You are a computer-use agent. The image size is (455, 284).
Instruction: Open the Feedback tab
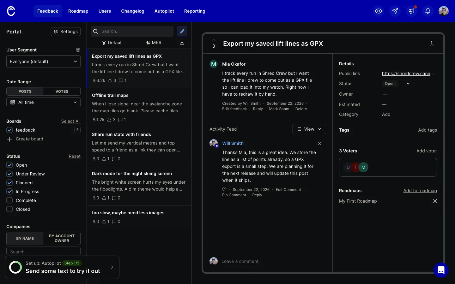(x=48, y=11)
